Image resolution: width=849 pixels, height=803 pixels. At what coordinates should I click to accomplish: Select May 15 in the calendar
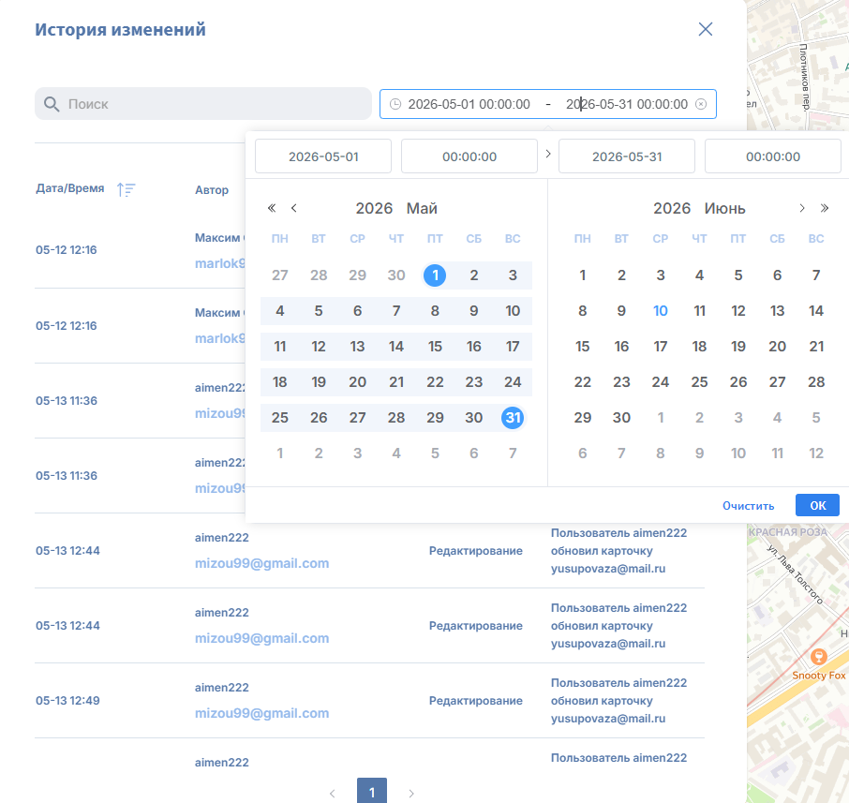(435, 347)
